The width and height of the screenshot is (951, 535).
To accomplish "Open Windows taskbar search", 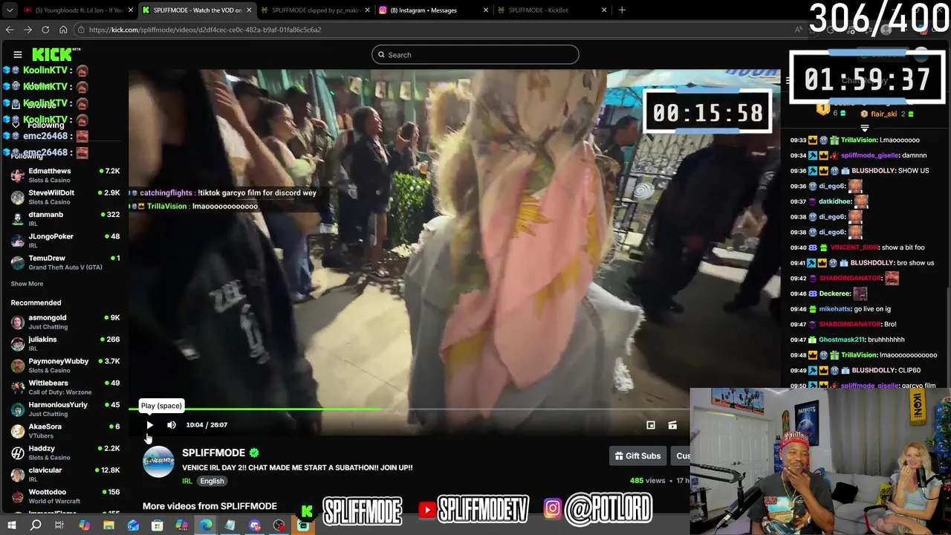I will point(36,525).
